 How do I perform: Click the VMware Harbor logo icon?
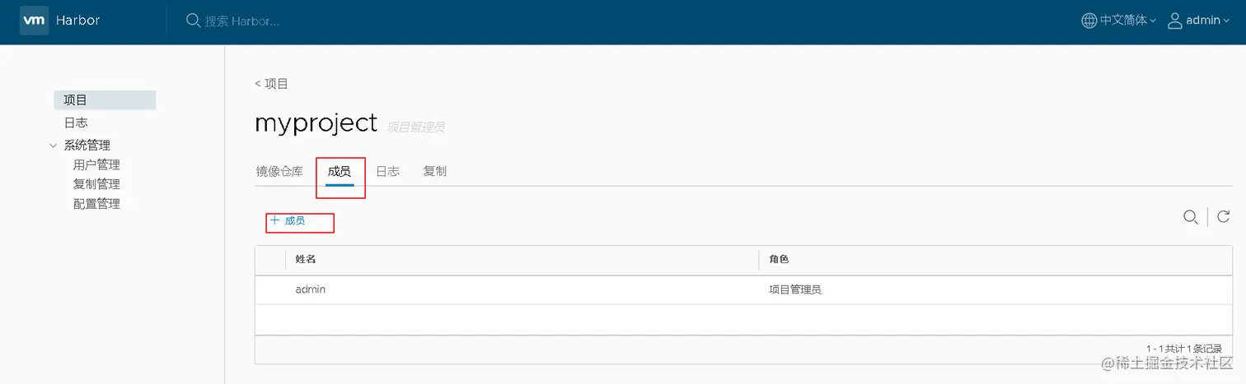(x=35, y=20)
